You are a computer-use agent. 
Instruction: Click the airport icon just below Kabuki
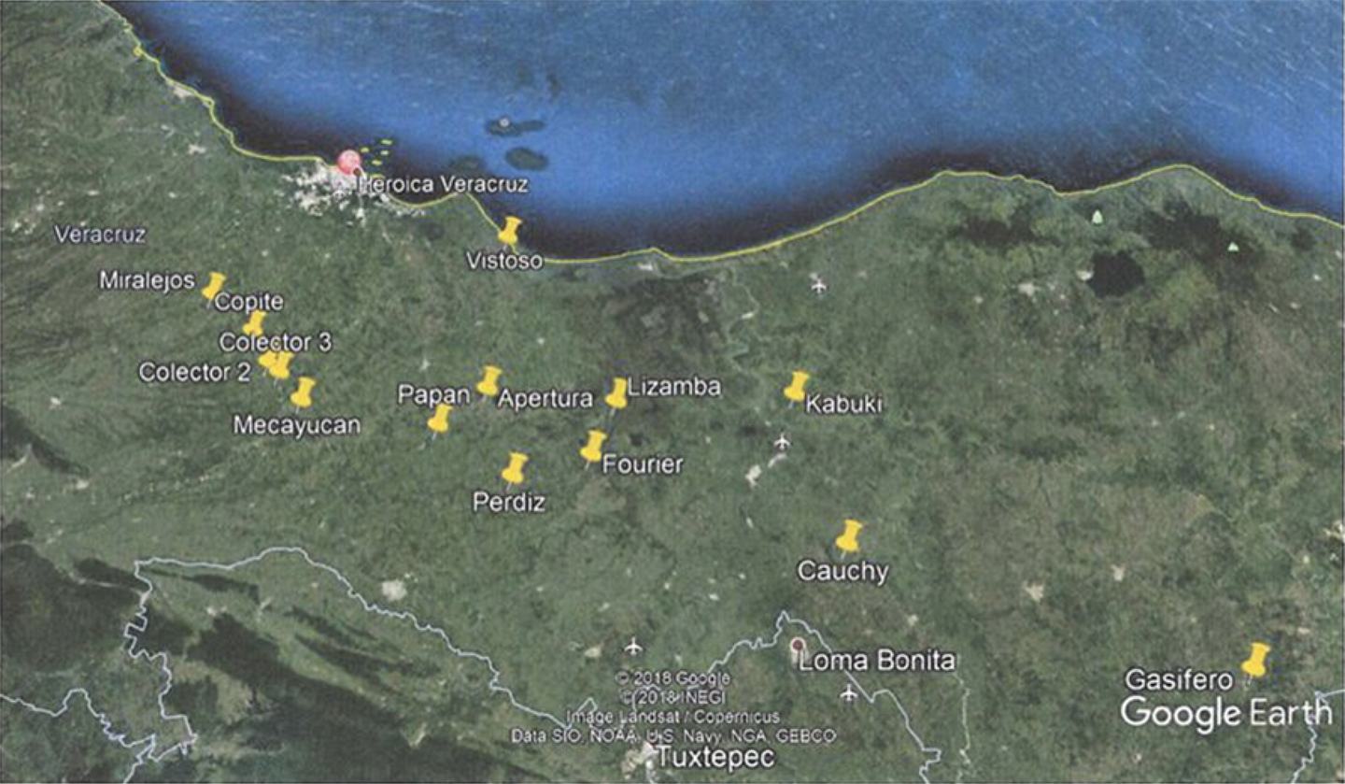coord(782,440)
